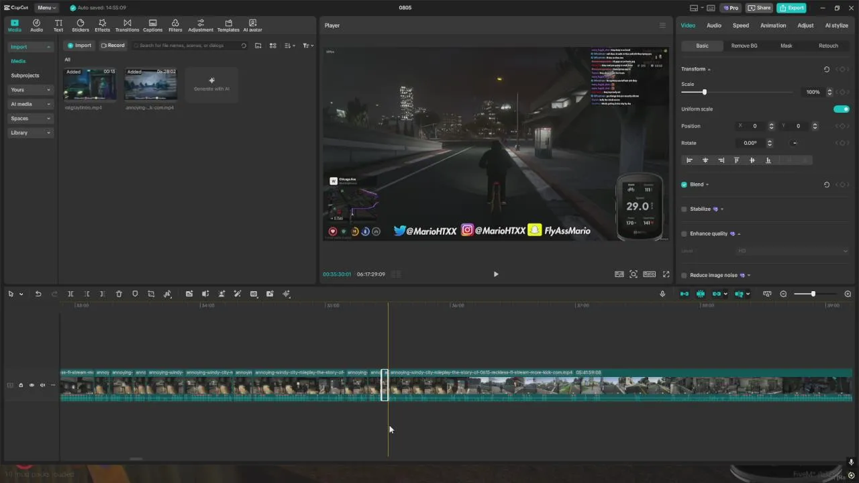Reset the Transform settings with the circular arrow
This screenshot has width=859, height=483.
tap(826, 69)
